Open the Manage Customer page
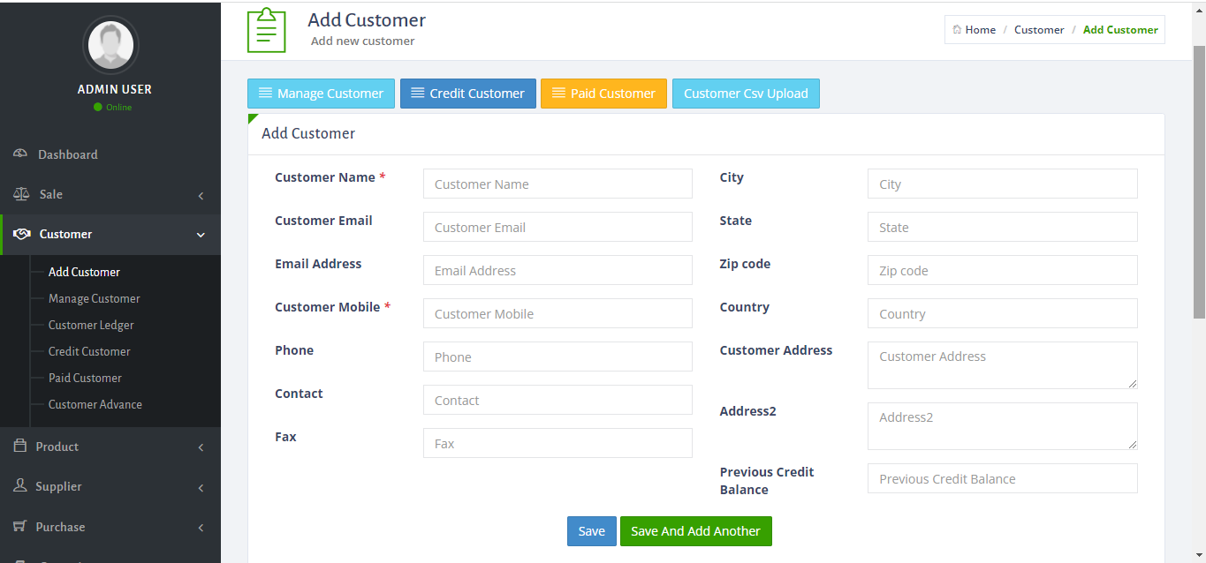This screenshot has width=1206, height=563. (x=94, y=298)
